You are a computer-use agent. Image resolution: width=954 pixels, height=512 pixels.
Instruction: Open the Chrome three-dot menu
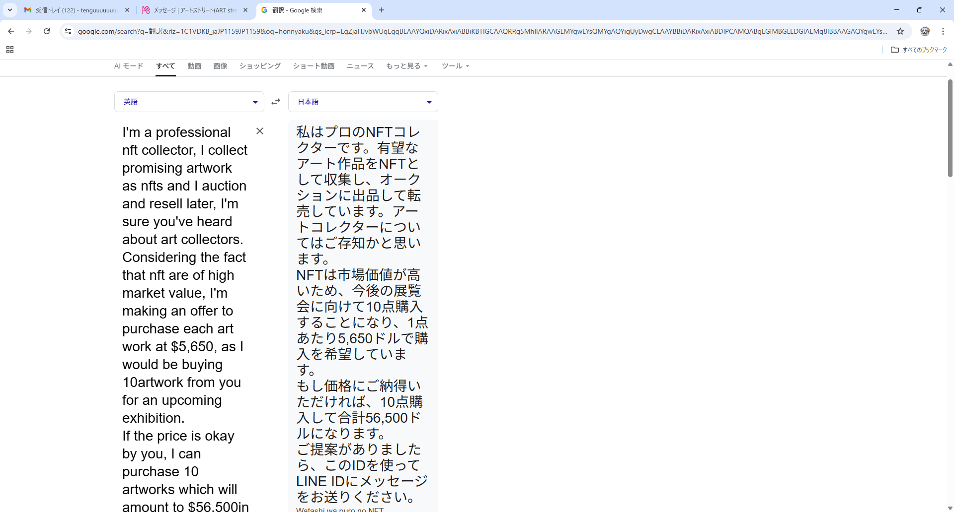(x=943, y=31)
